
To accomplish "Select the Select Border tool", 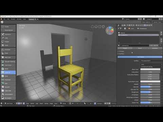I will click(x=8, y=30).
